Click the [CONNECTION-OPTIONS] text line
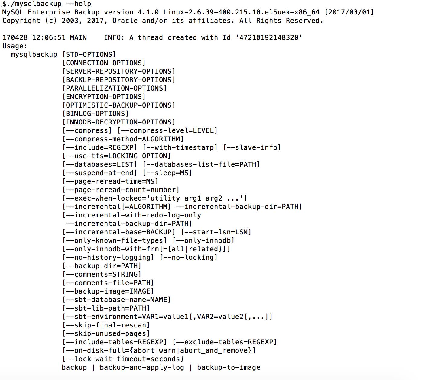Image resolution: width=425 pixels, height=380 pixels. point(104,63)
